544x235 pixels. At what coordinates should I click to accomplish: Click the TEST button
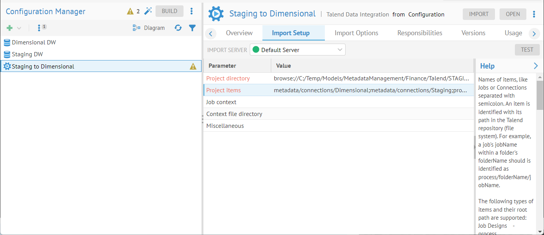tap(527, 50)
